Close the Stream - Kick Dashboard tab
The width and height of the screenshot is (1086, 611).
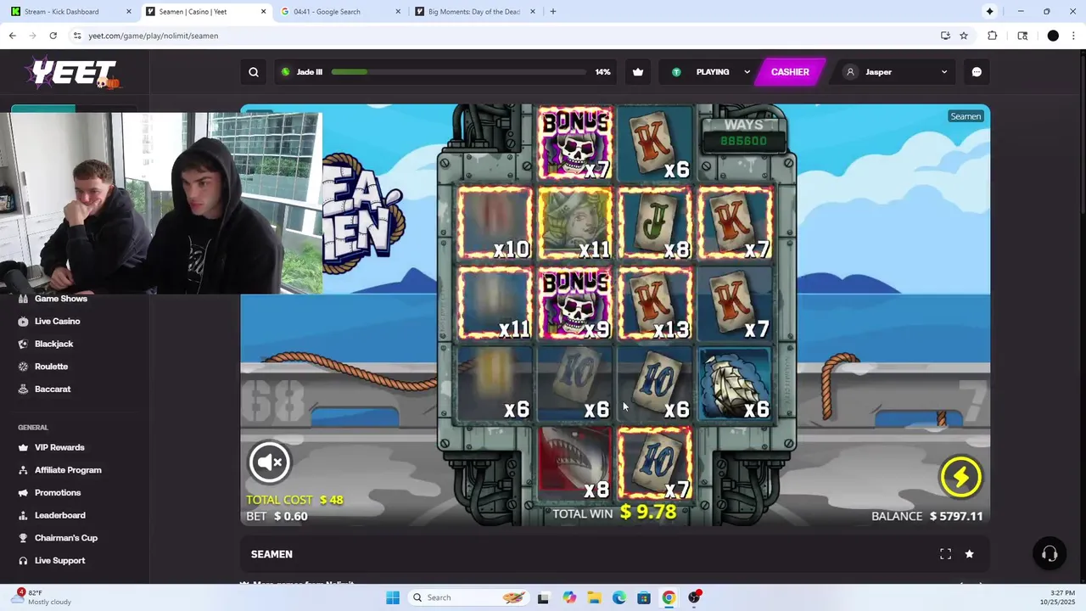tap(129, 12)
